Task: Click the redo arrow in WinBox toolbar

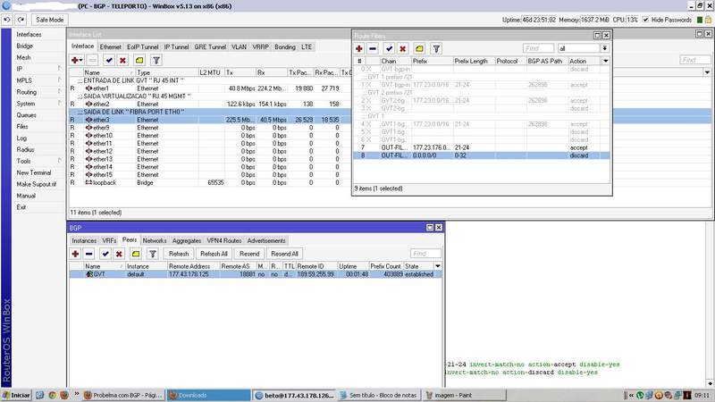Action: (x=21, y=19)
